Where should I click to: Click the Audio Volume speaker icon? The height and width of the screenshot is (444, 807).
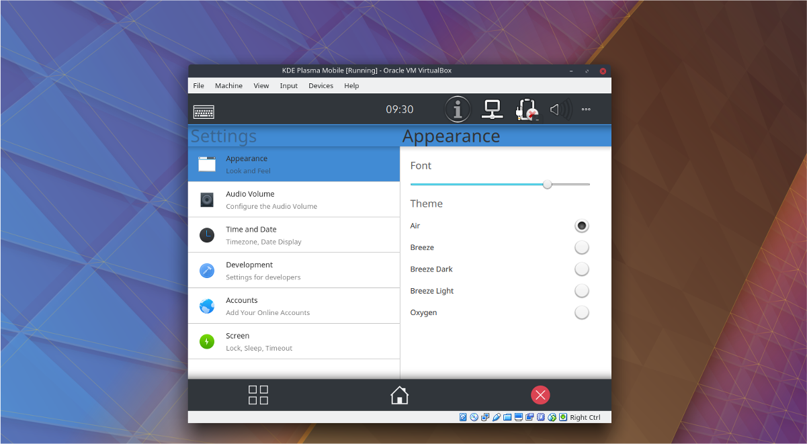click(207, 199)
